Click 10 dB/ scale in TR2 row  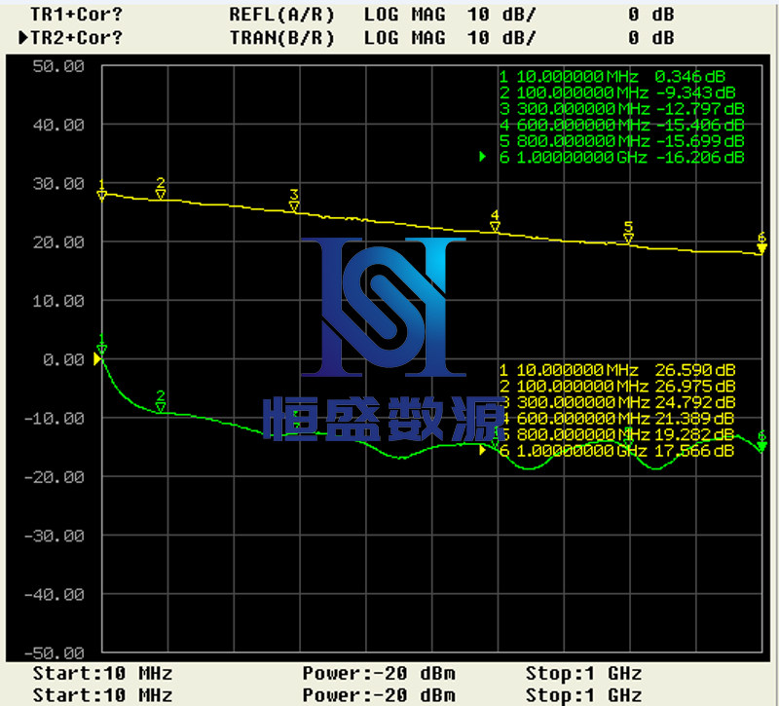click(x=501, y=38)
